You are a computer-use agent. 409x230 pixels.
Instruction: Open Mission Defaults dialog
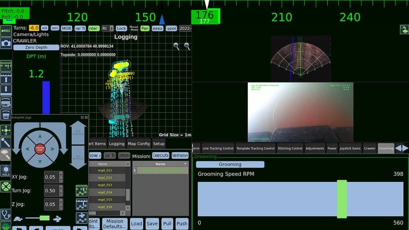point(115,223)
